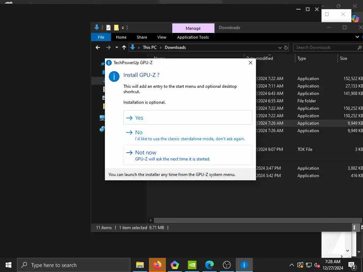
Task: Click the New folder quick access icon
Action: 116,28
